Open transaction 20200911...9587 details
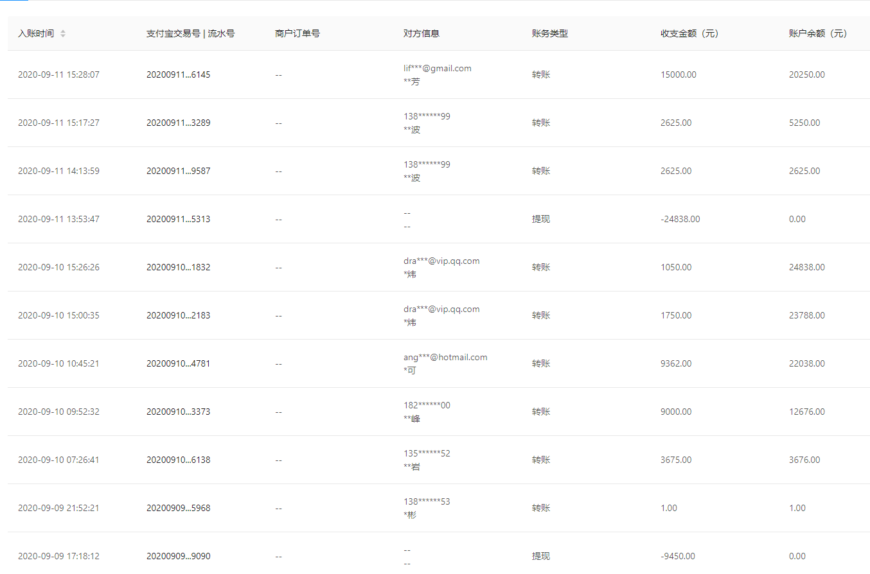Image resolution: width=870 pixels, height=574 pixels. pos(178,171)
